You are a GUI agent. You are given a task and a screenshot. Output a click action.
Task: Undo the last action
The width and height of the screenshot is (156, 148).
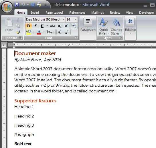click(x=23, y=5)
